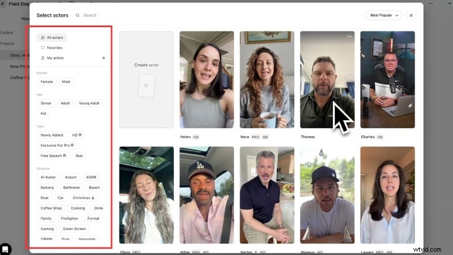
Task: Open the Most Popular sort dropdown
Action: pos(384,15)
